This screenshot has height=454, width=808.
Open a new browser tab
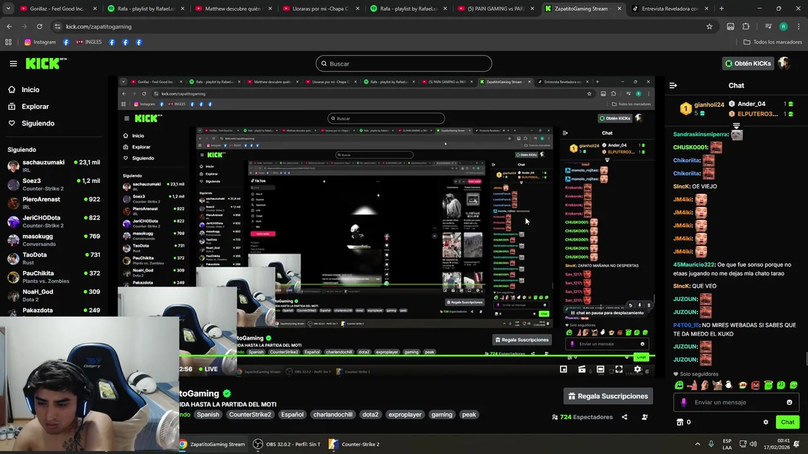[x=722, y=9]
